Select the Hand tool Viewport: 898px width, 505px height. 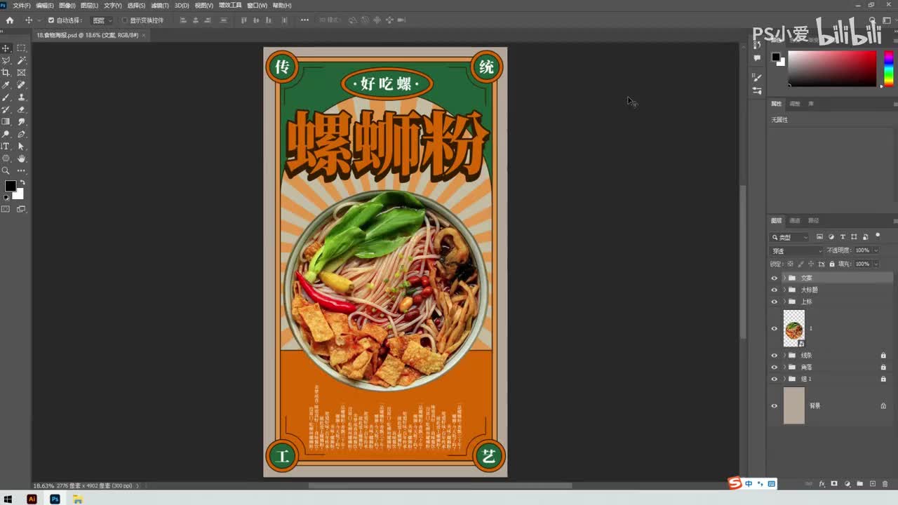(x=21, y=159)
